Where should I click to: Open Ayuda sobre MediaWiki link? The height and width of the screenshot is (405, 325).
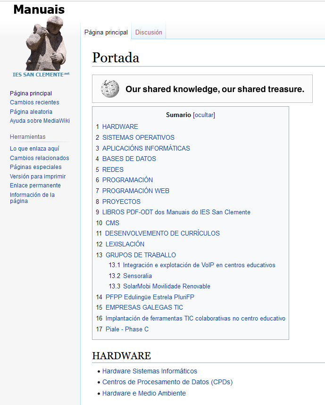[x=40, y=121]
